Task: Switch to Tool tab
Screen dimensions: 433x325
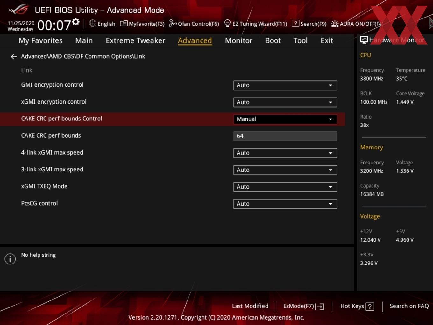Action: click(300, 40)
